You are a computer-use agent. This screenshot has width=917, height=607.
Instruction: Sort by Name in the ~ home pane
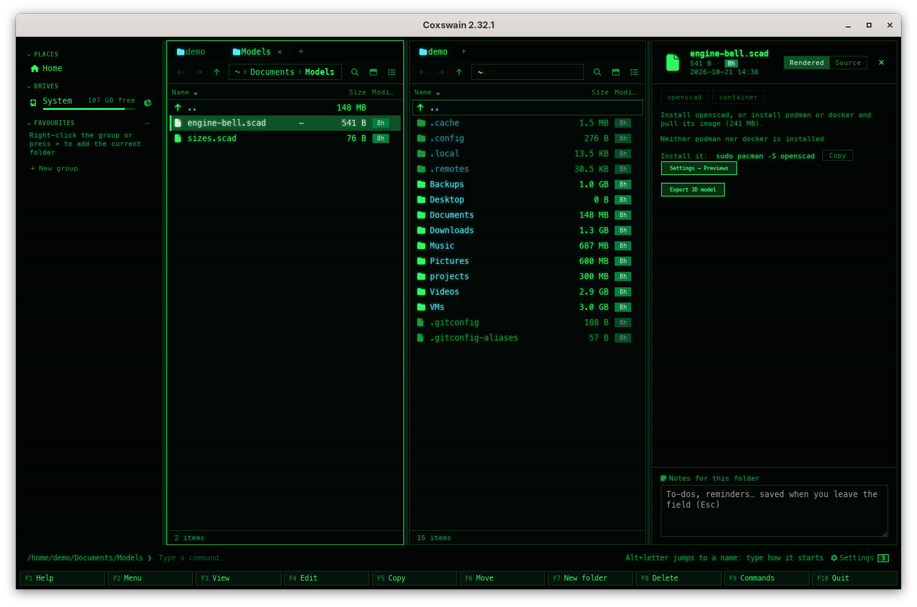click(x=427, y=93)
